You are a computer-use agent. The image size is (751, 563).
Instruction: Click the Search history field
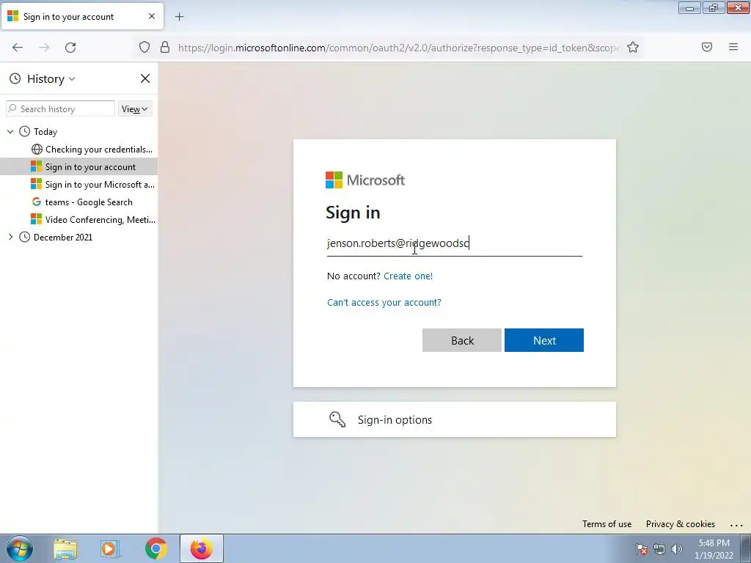(x=60, y=108)
